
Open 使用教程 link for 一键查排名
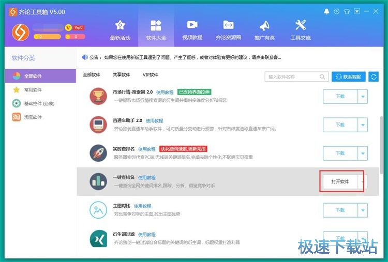click(146, 177)
